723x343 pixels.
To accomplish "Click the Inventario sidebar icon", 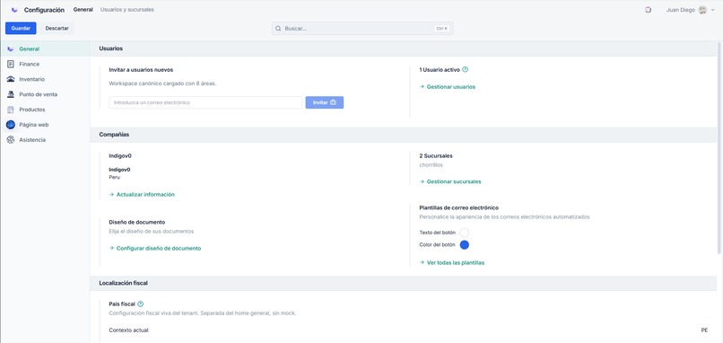I will 11,79.
